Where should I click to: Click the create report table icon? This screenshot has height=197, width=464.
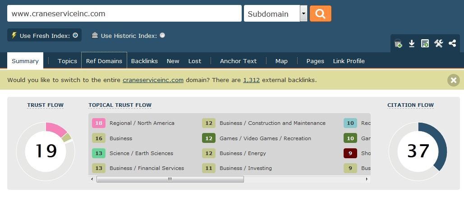coord(425,44)
